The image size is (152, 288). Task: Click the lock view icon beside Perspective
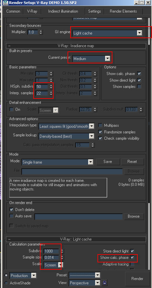(105, 283)
